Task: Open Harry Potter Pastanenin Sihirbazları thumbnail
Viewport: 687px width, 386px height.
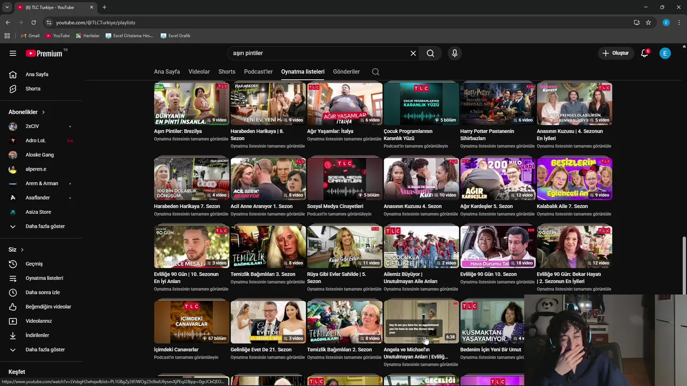Action: (498, 104)
